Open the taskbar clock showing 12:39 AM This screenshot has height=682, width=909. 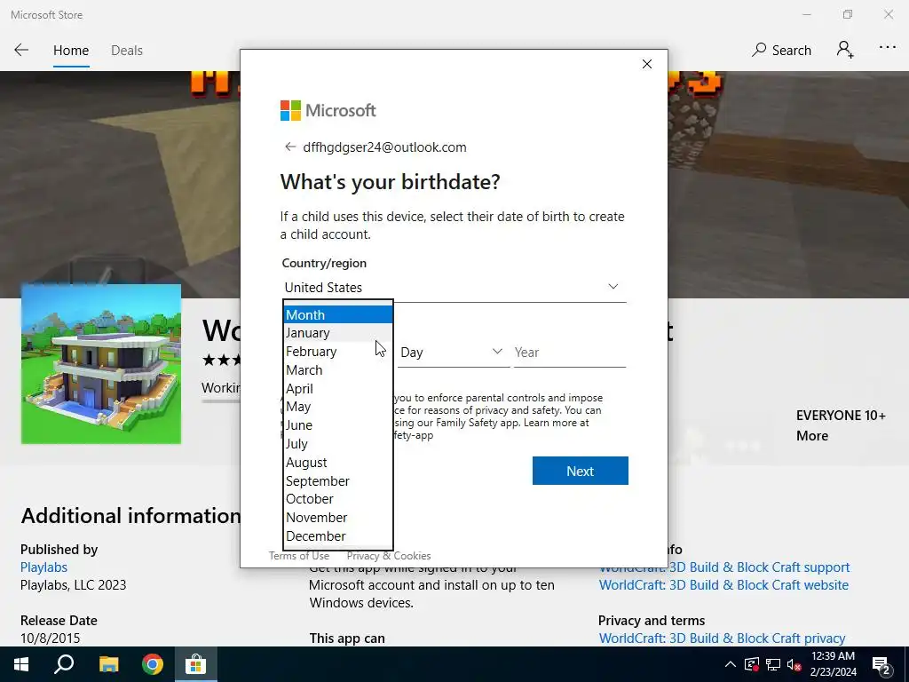(833, 664)
